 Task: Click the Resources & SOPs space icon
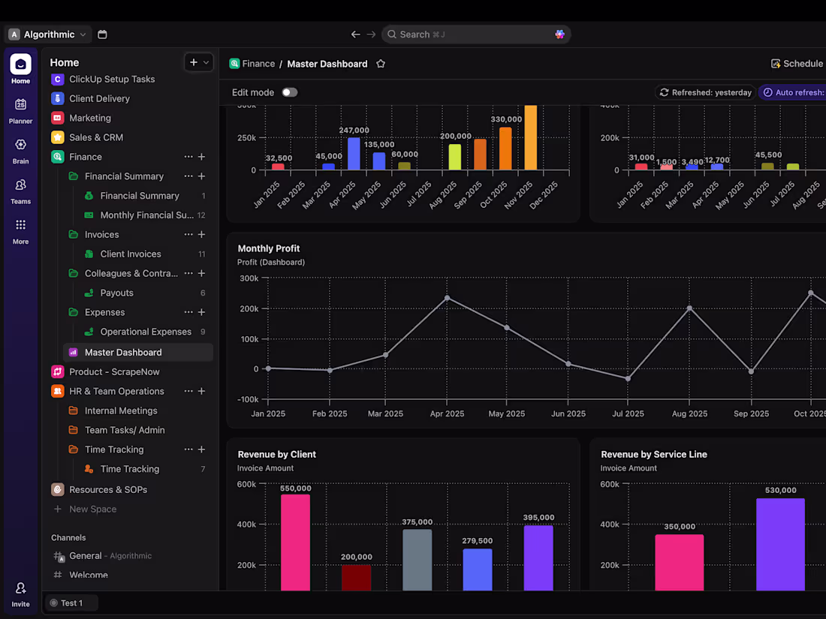tap(57, 489)
